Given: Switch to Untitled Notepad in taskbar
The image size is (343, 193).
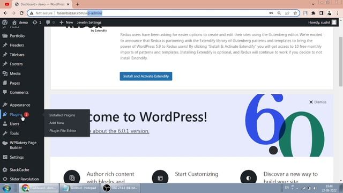Looking at the screenshot, I should [80, 188].
